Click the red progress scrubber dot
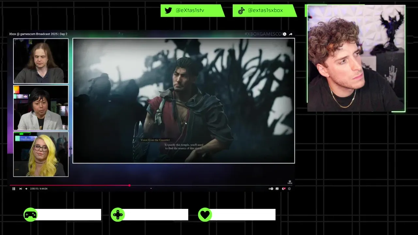Image resolution: width=418 pixels, height=235 pixels. 130,185
